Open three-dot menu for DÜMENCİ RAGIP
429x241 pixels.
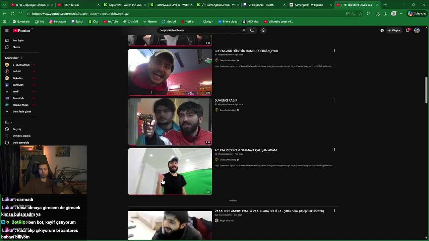[334, 100]
